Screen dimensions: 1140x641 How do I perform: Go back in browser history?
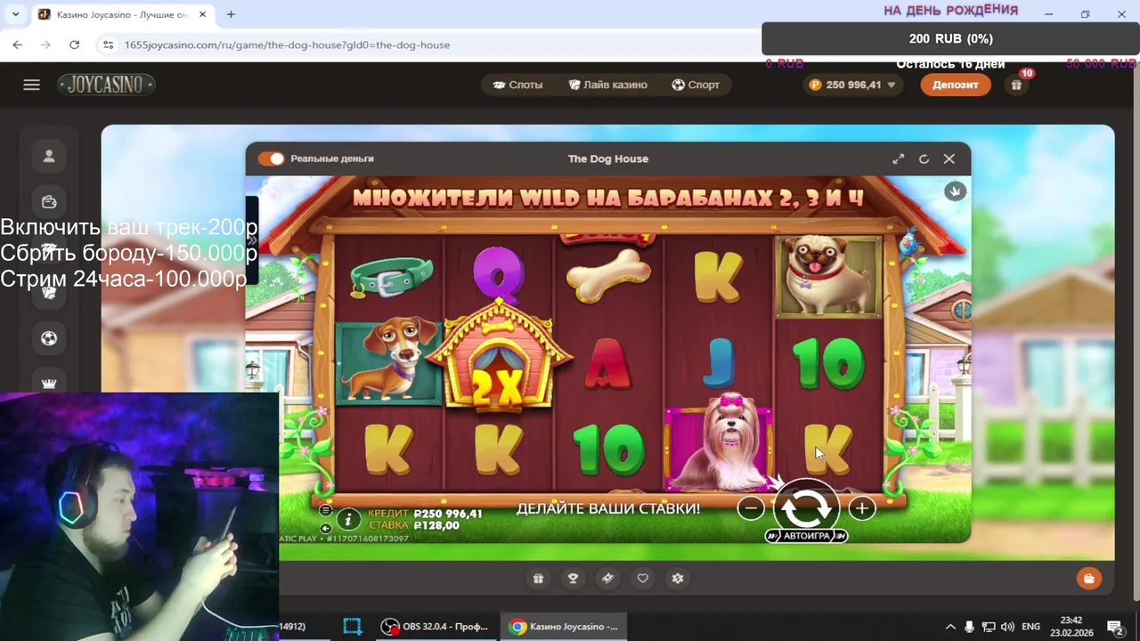tap(18, 45)
